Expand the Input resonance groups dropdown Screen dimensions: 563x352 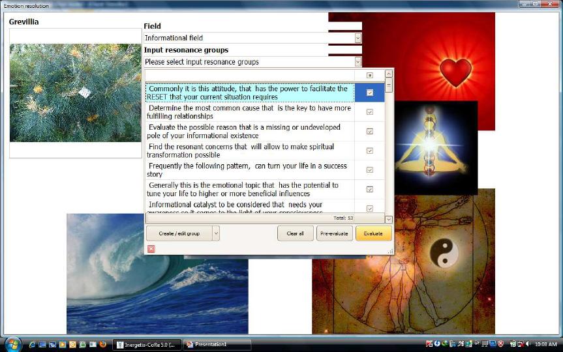358,62
